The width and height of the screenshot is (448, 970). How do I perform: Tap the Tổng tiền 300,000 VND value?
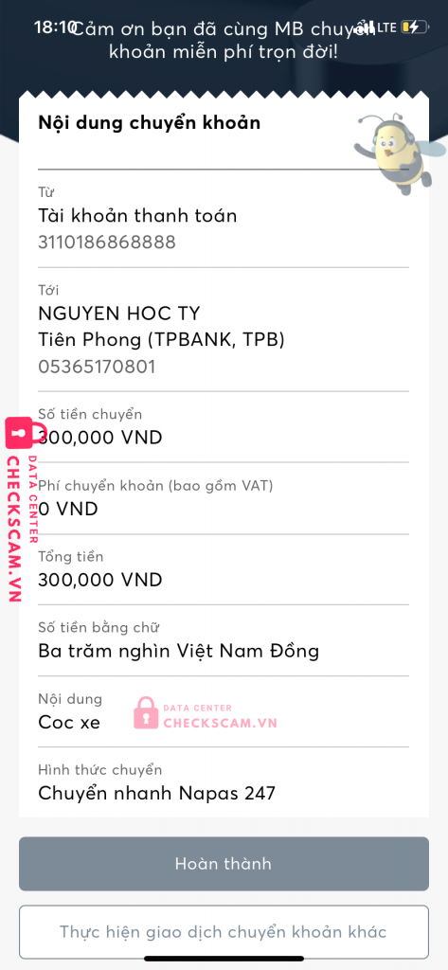tap(100, 580)
